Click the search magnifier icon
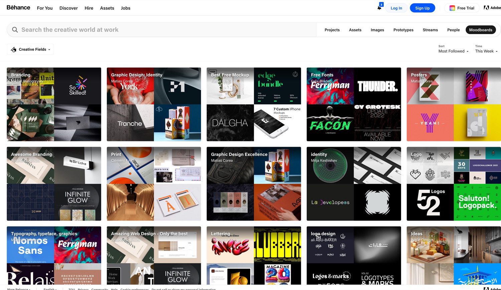The width and height of the screenshot is (501, 290). tap(15, 30)
